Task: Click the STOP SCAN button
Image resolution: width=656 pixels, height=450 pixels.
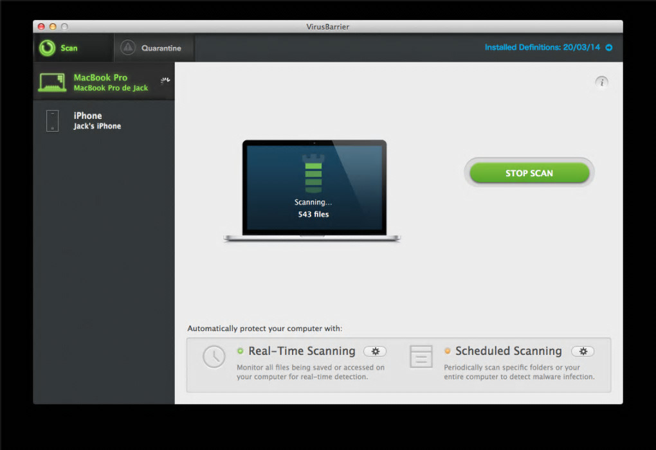Action: point(529,173)
